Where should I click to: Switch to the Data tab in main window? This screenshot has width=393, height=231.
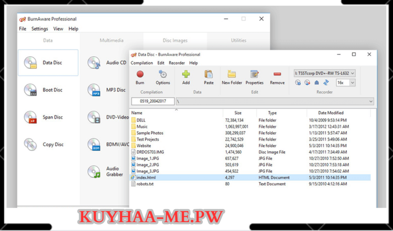pos(48,40)
